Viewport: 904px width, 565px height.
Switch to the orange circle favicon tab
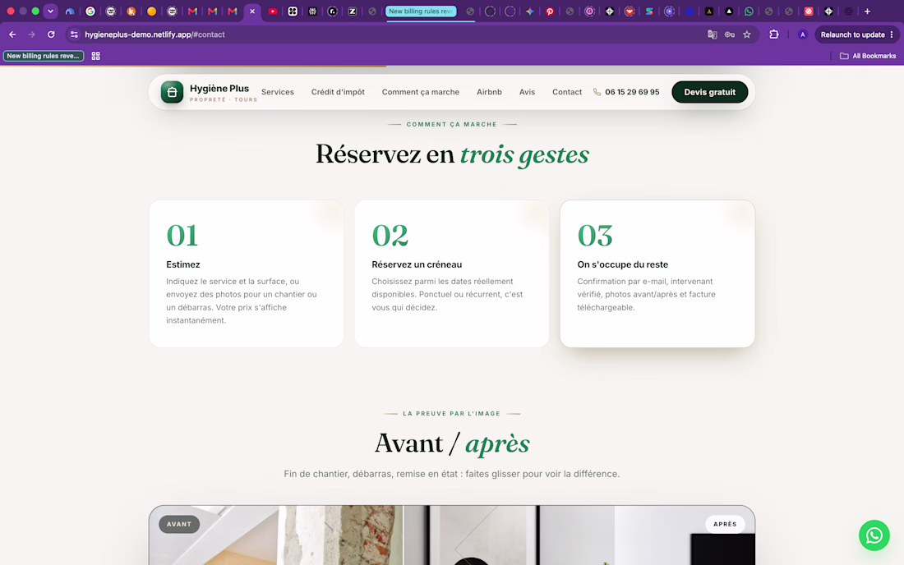(x=152, y=11)
